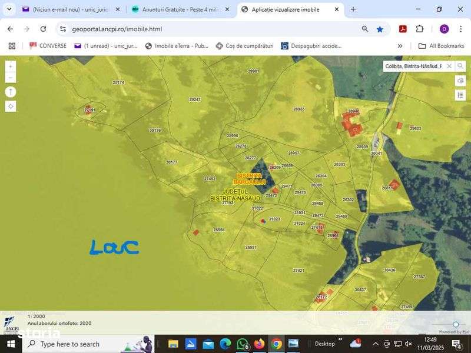The height and width of the screenshot is (353, 471).
Task: Click the map search magnifier icon
Action: click(460, 66)
